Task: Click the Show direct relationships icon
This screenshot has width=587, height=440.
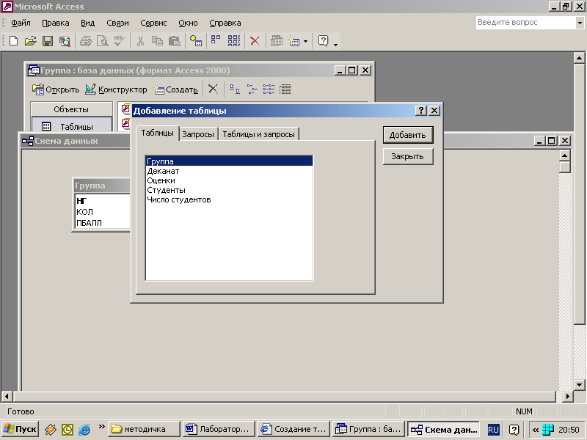Action: click(x=216, y=41)
